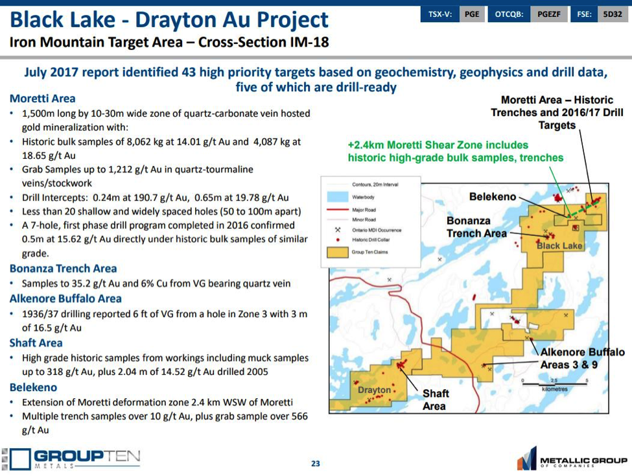Click the Moretti Area Historic Trenches caption
The image size is (632, 476).
[557, 113]
